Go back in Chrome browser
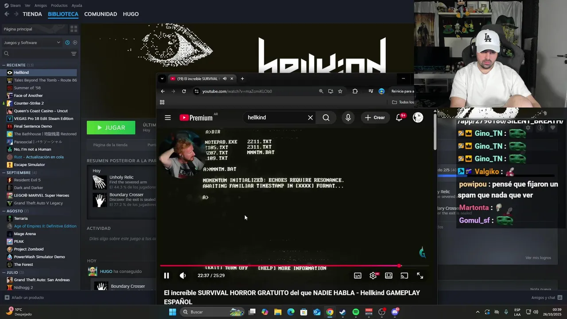Screen dimensions: 567x319 coord(163,91)
